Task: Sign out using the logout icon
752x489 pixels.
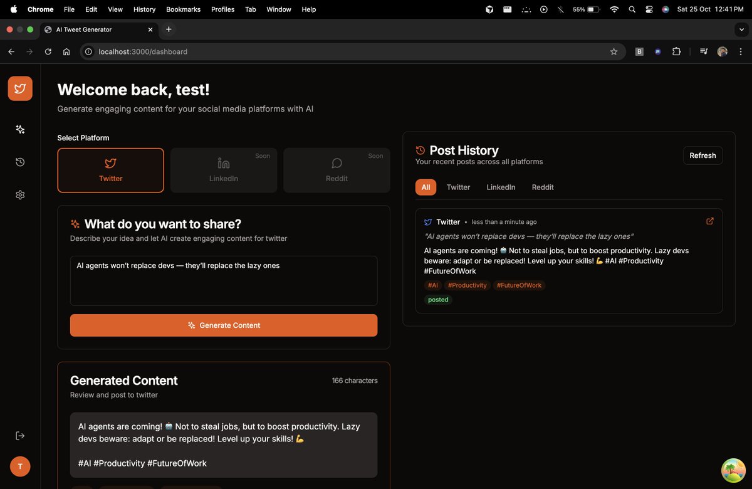Action: click(x=19, y=435)
